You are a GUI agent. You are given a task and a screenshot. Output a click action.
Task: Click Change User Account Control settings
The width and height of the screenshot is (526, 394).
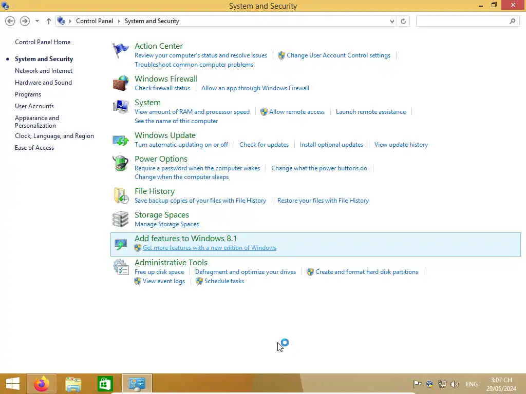pyautogui.click(x=339, y=55)
